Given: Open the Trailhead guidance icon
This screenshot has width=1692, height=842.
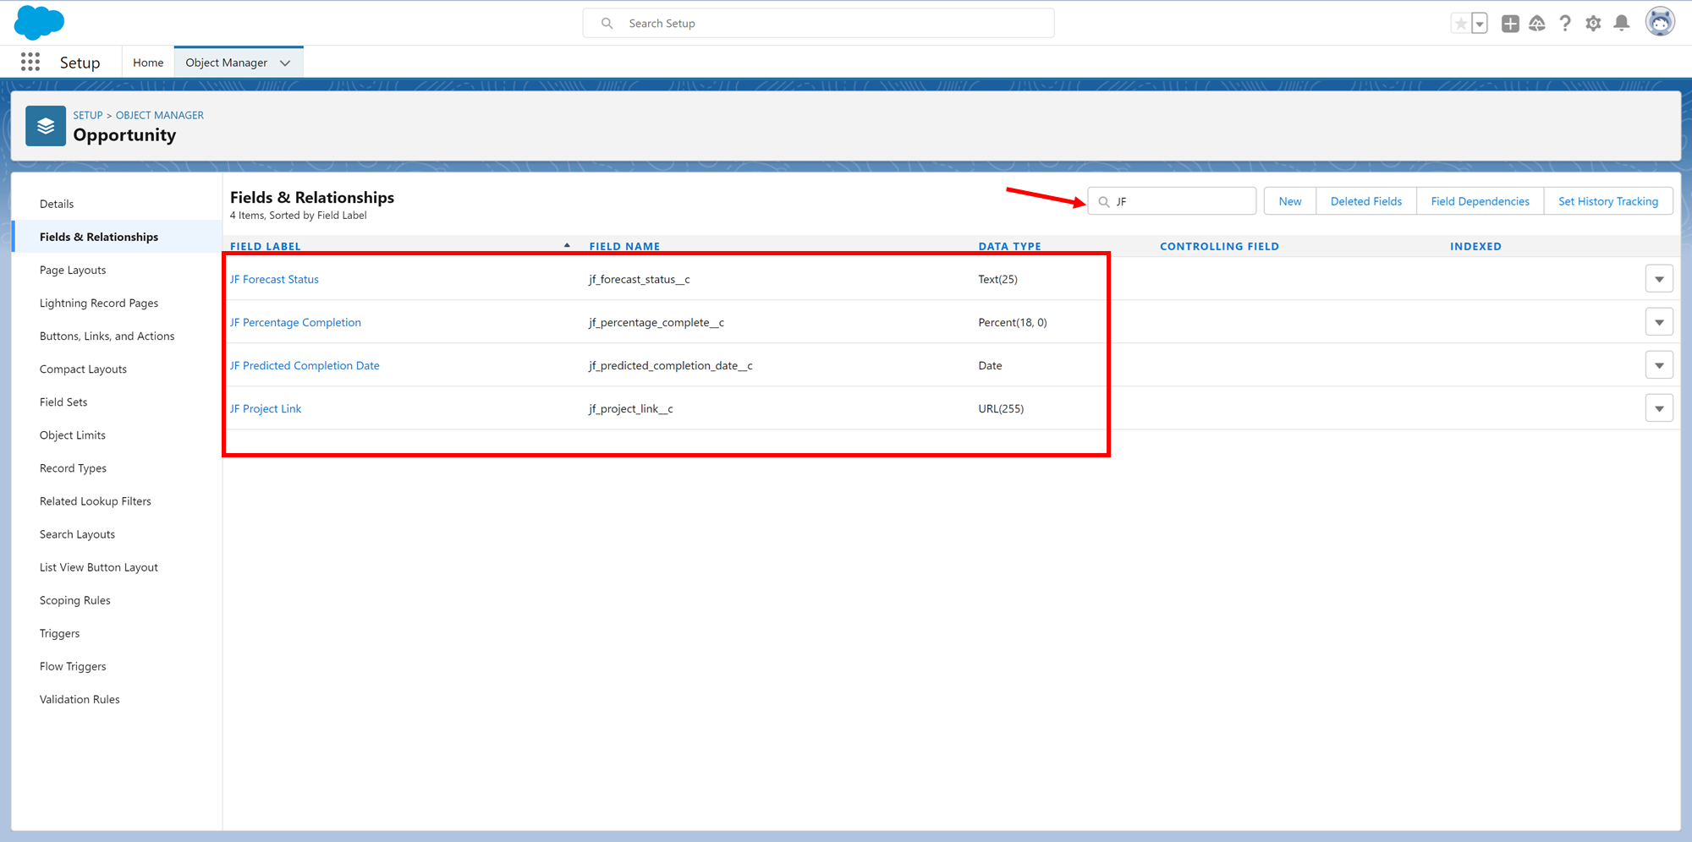Looking at the screenshot, I should point(1537,24).
